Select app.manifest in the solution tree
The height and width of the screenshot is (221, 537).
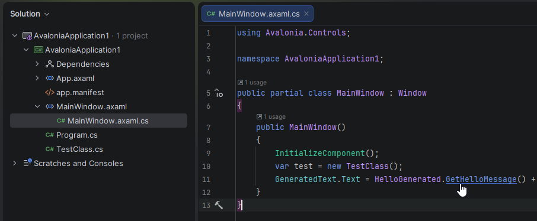pyautogui.click(x=80, y=93)
